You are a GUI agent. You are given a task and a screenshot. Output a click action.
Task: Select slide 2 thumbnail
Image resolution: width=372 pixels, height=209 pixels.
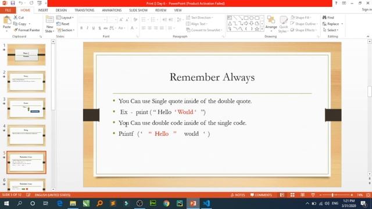26,81
